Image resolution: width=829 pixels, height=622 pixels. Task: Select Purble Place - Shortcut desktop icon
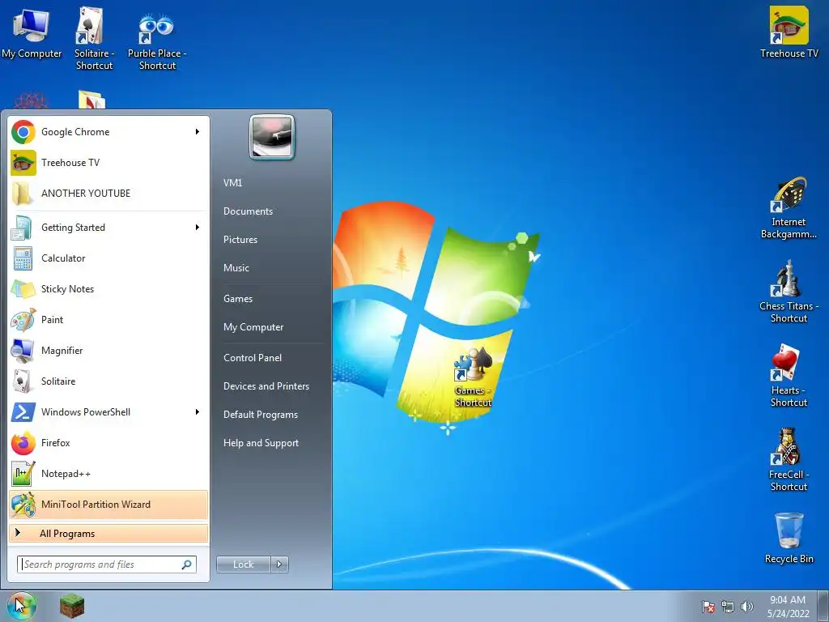157,41
